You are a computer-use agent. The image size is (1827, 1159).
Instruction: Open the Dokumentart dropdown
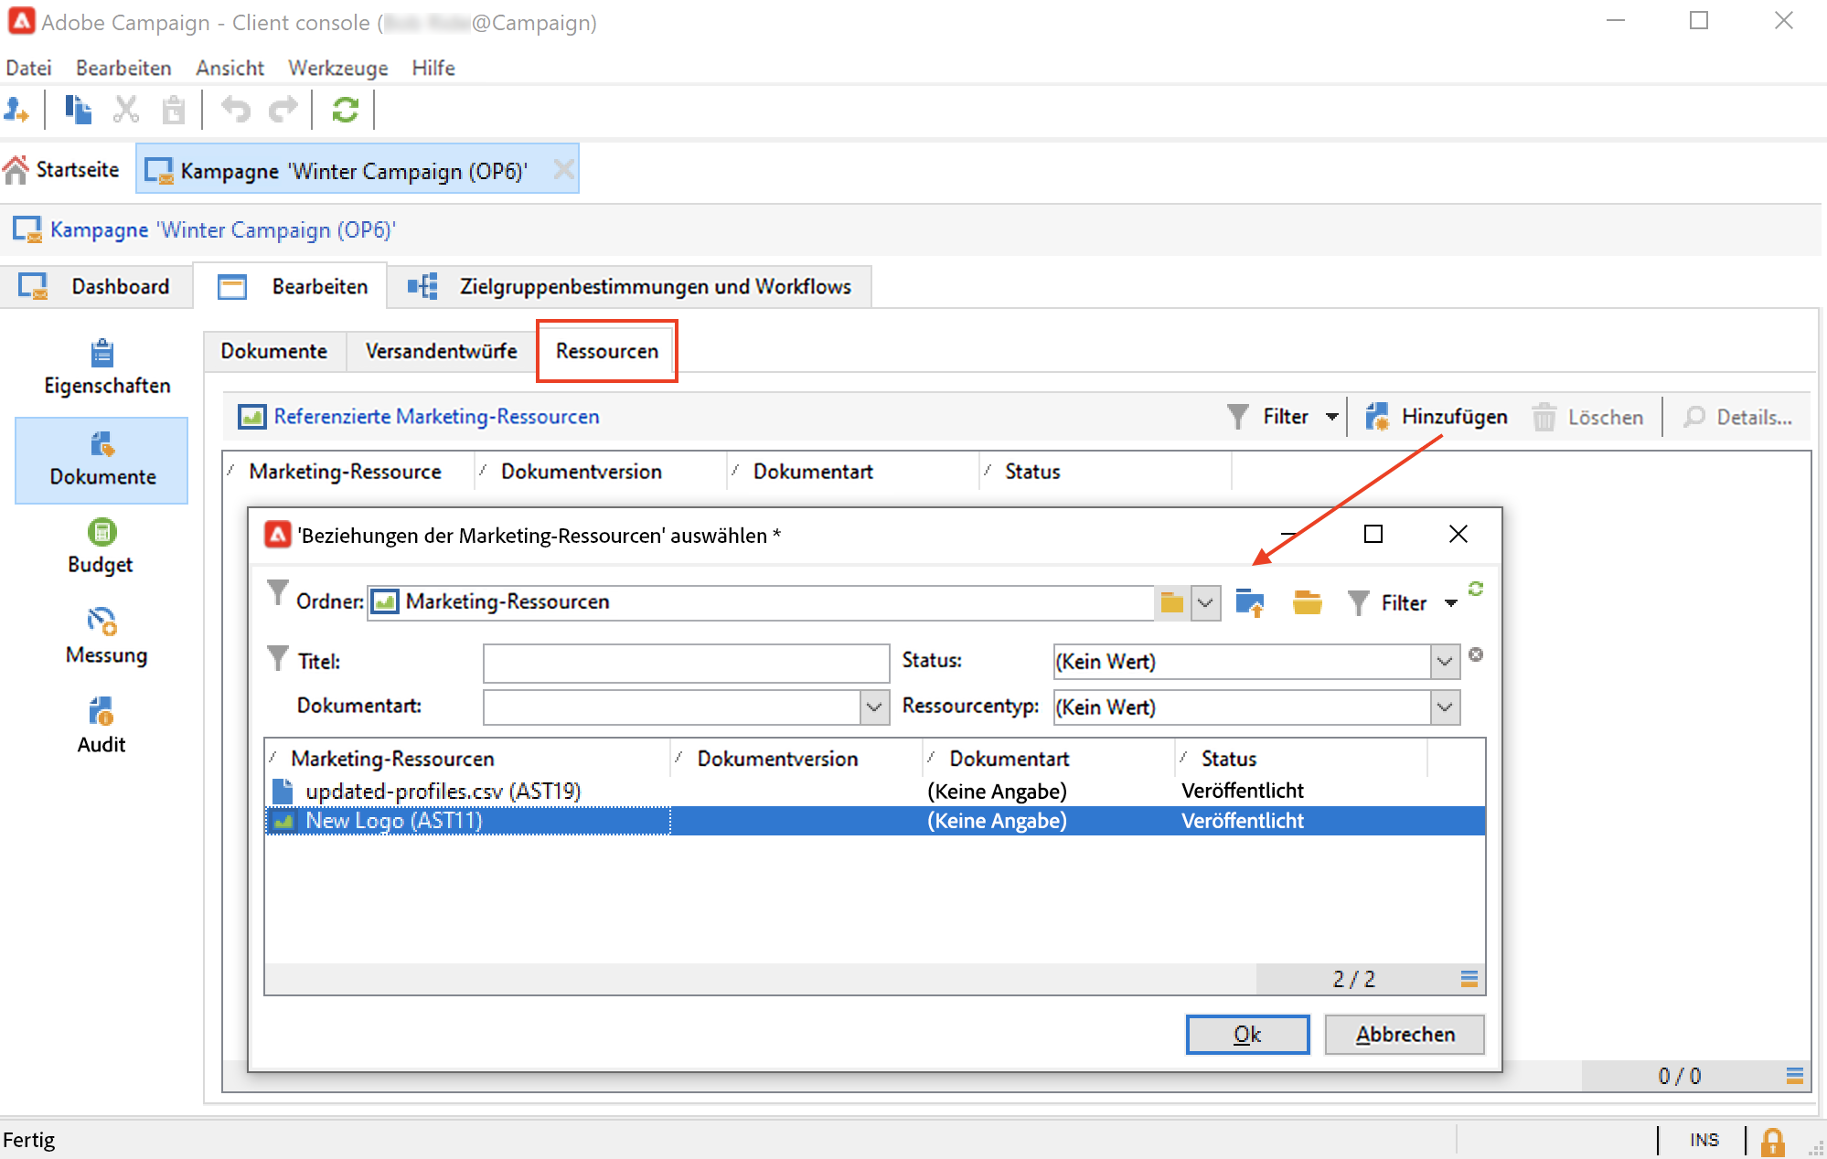[x=874, y=707]
